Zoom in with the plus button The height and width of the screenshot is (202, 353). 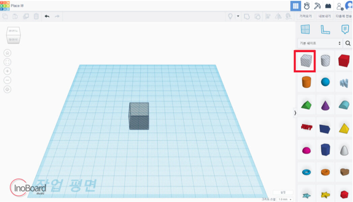(7, 71)
